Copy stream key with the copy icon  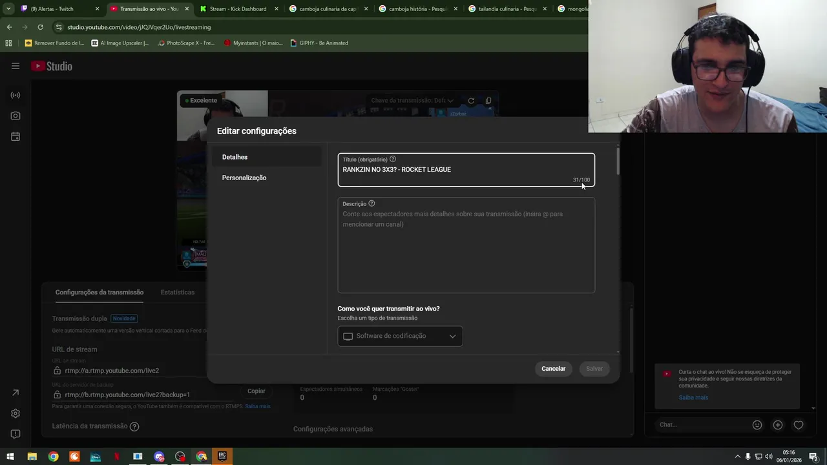tap(488, 101)
